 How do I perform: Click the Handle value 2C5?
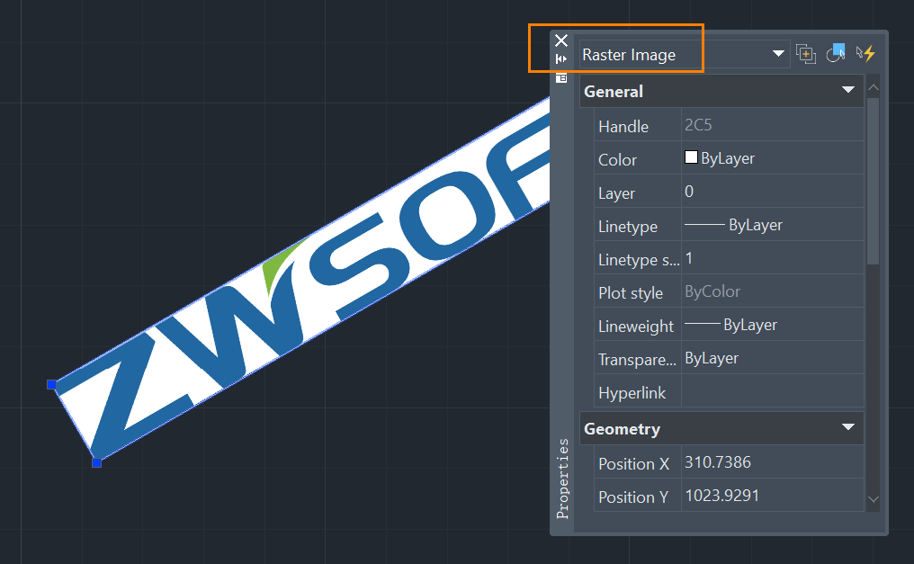[x=773, y=125]
